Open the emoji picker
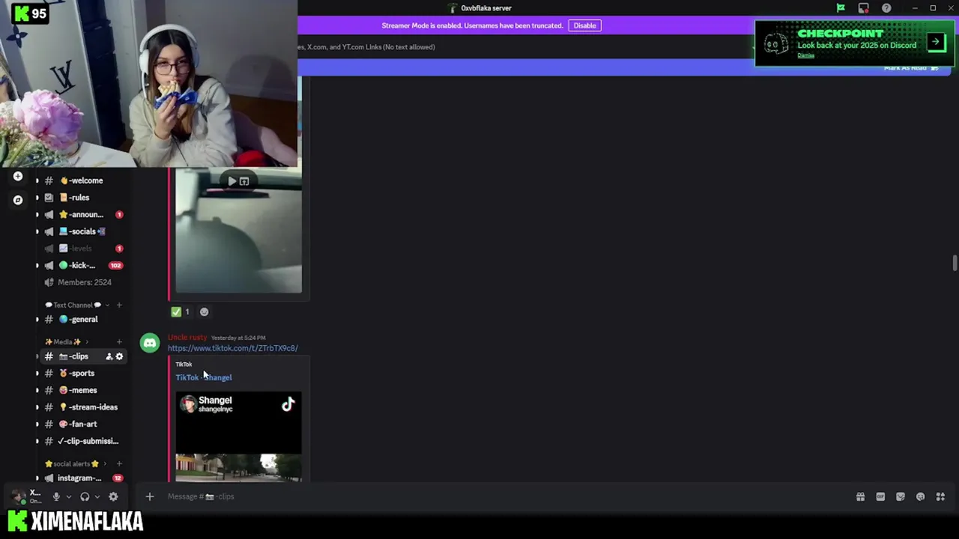The image size is (959, 539). pyautogui.click(x=920, y=496)
